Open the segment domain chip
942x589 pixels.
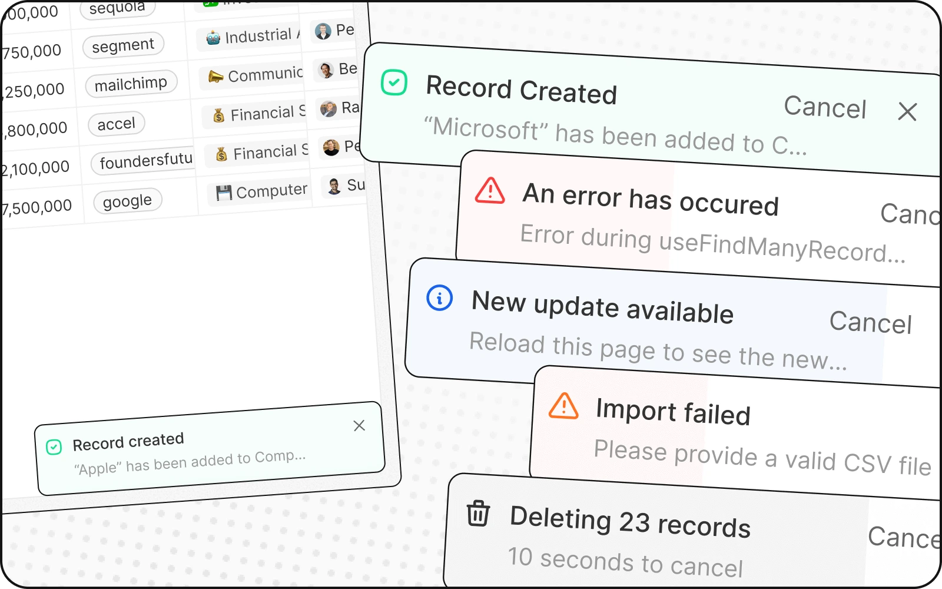(x=123, y=45)
